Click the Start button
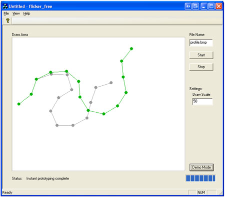This screenshot has width=225, height=197. click(201, 55)
